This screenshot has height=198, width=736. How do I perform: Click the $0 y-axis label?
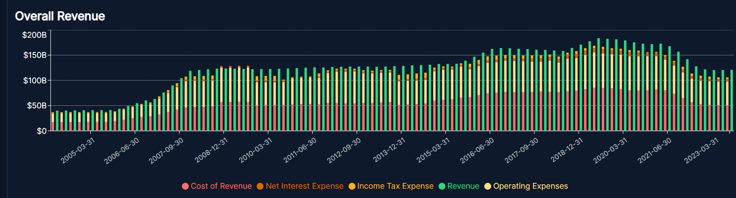41,131
